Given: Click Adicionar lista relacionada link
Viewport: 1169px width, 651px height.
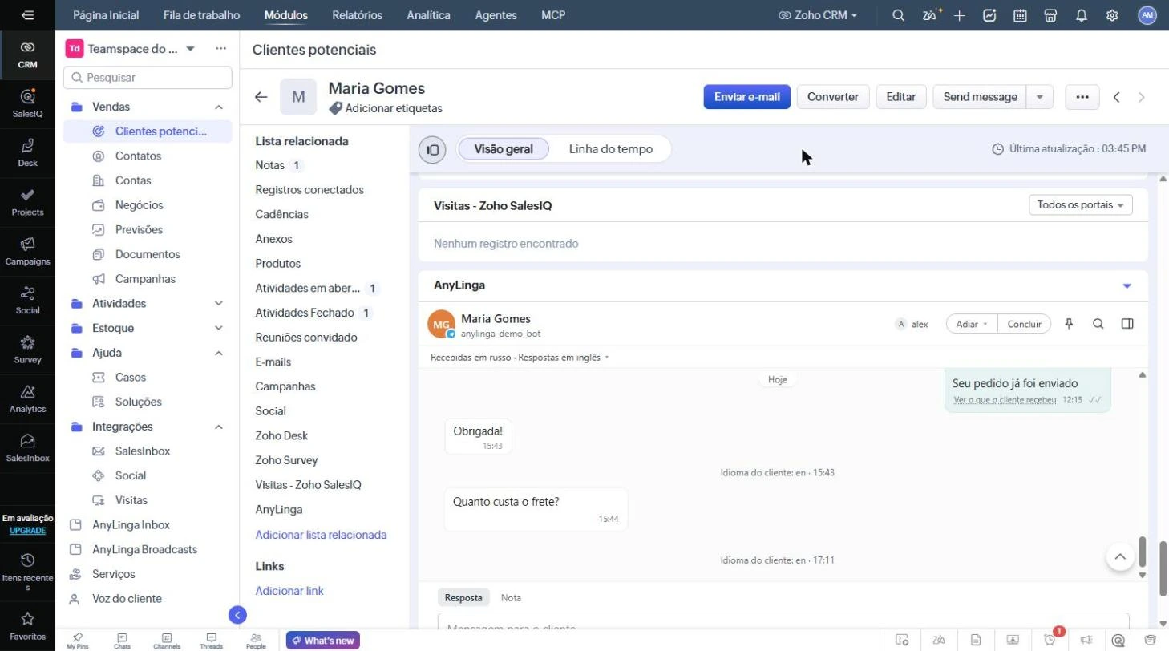Looking at the screenshot, I should tap(321, 535).
